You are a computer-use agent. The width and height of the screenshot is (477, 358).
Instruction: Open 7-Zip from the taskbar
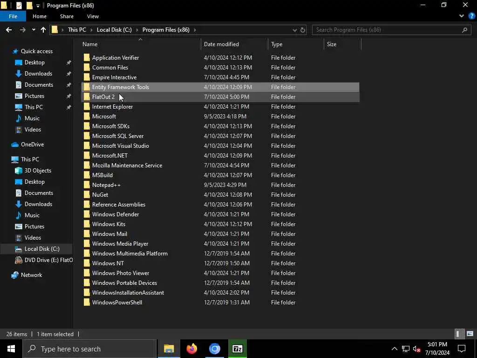tap(237, 349)
